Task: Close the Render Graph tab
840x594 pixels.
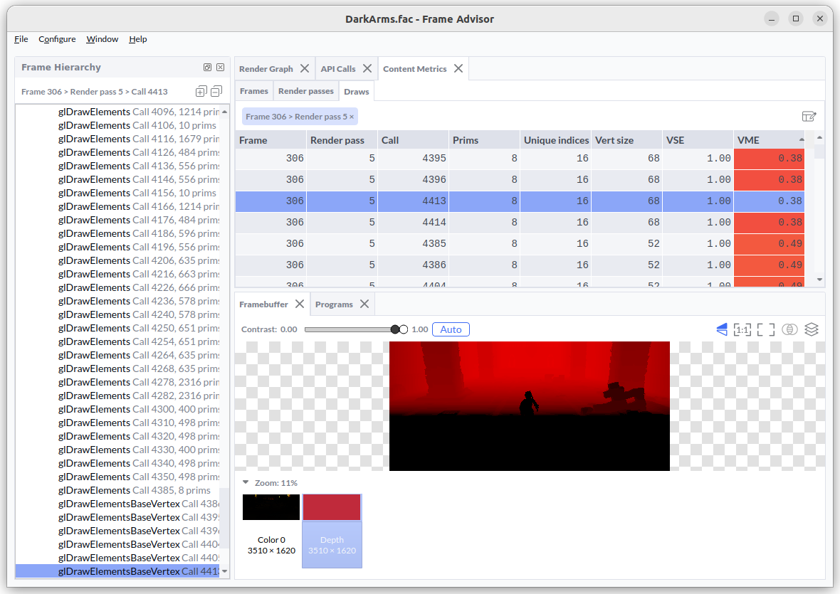Action: (x=305, y=68)
